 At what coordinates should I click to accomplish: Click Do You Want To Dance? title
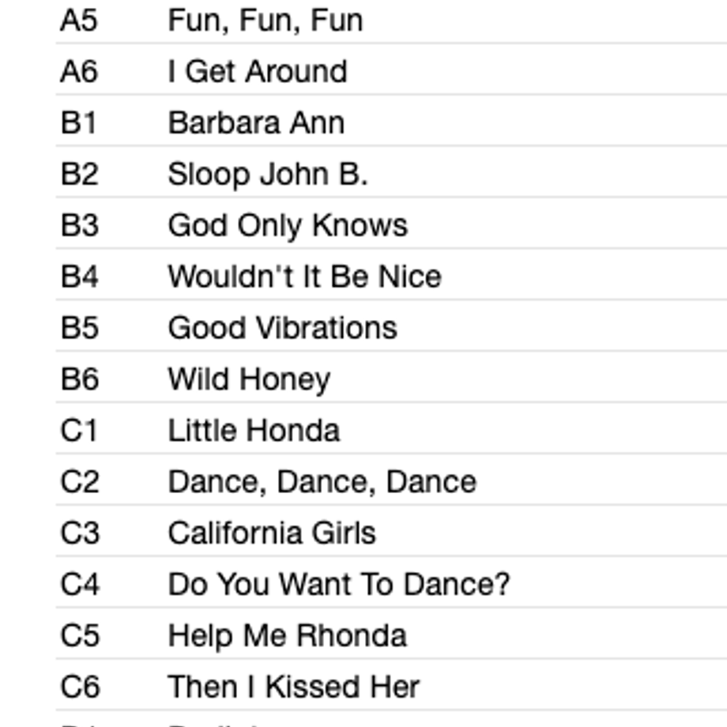tap(338, 585)
